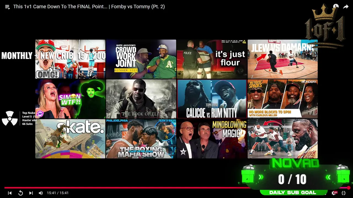The width and height of the screenshot is (353, 198).
Task: Exit full screen mode
Action: (344, 193)
